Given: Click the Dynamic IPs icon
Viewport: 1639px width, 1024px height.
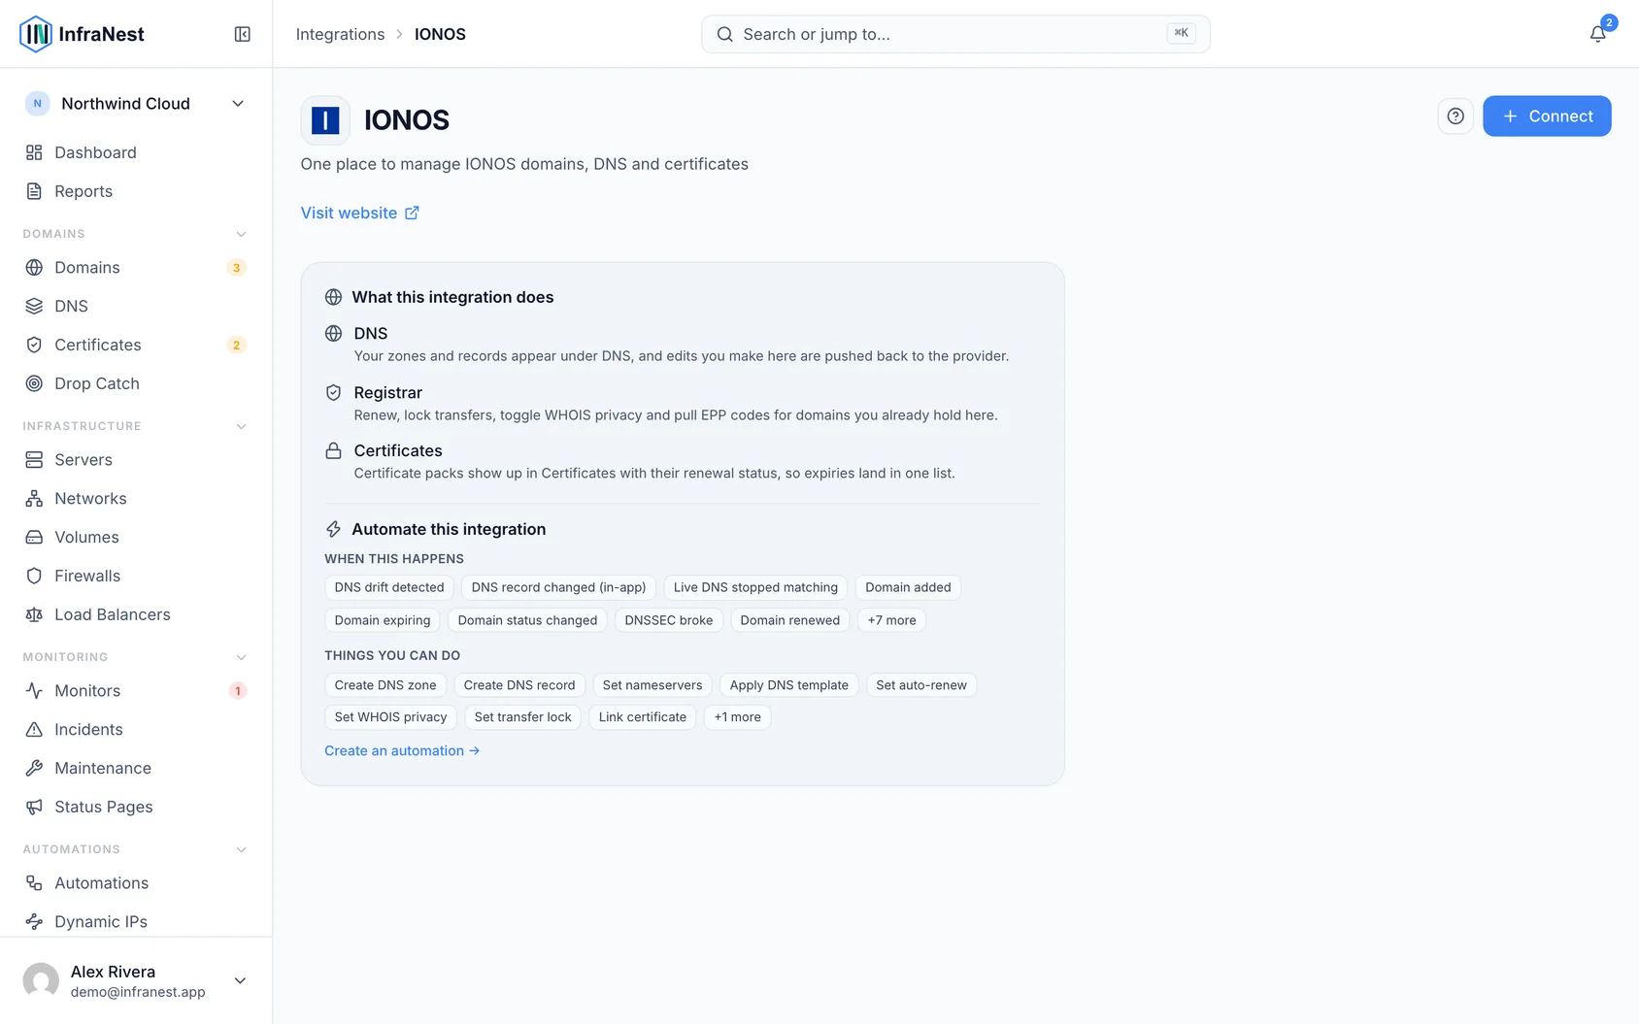Looking at the screenshot, I should click(x=34, y=921).
